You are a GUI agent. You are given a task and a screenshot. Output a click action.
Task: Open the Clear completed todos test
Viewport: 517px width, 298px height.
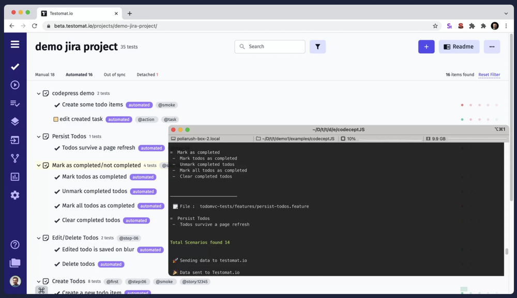coord(91,221)
